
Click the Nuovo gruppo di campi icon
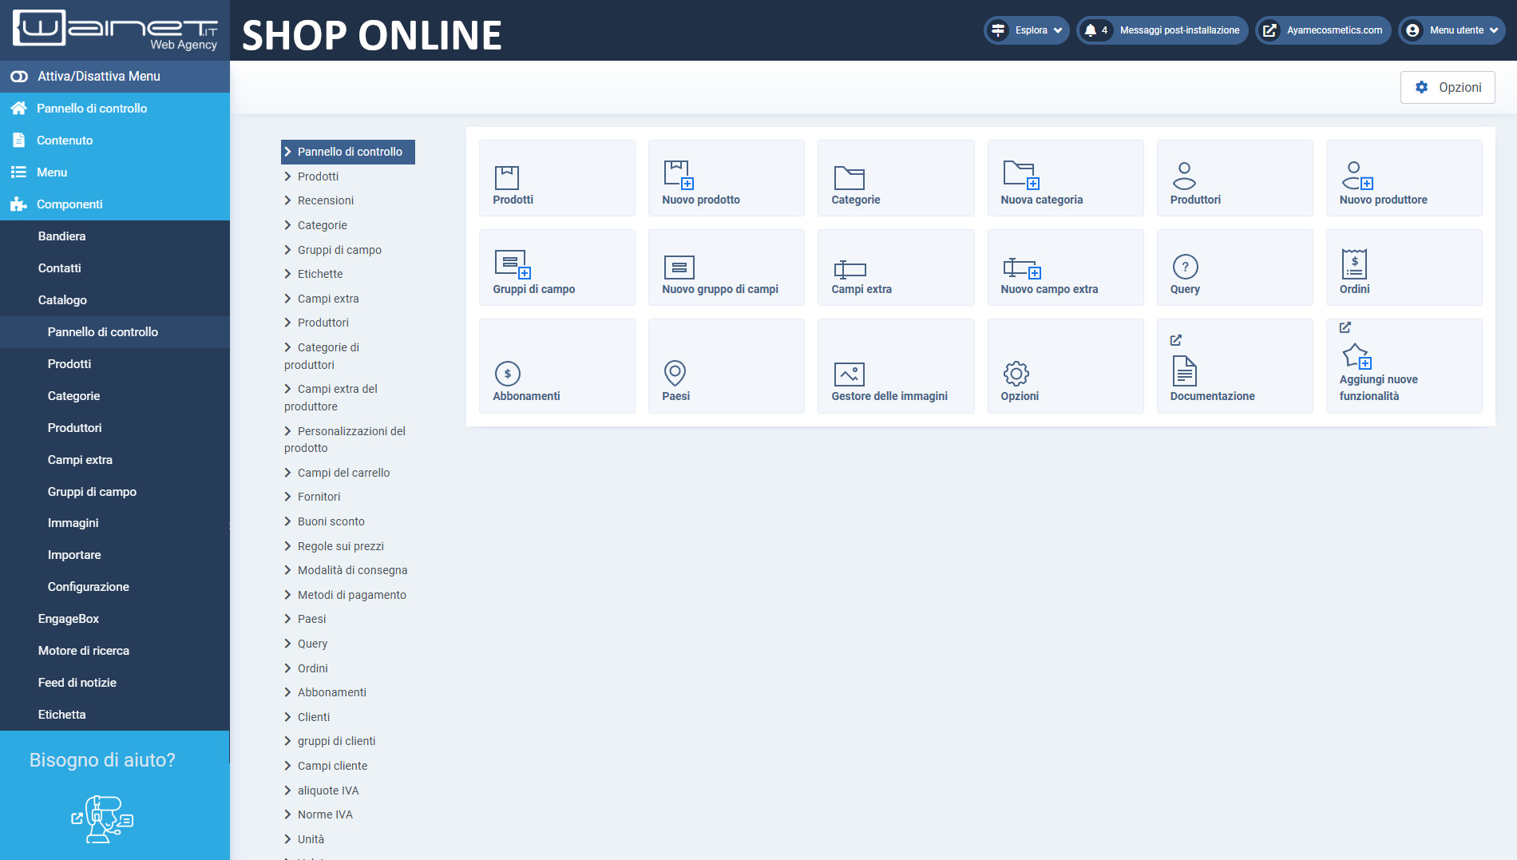pyautogui.click(x=679, y=267)
